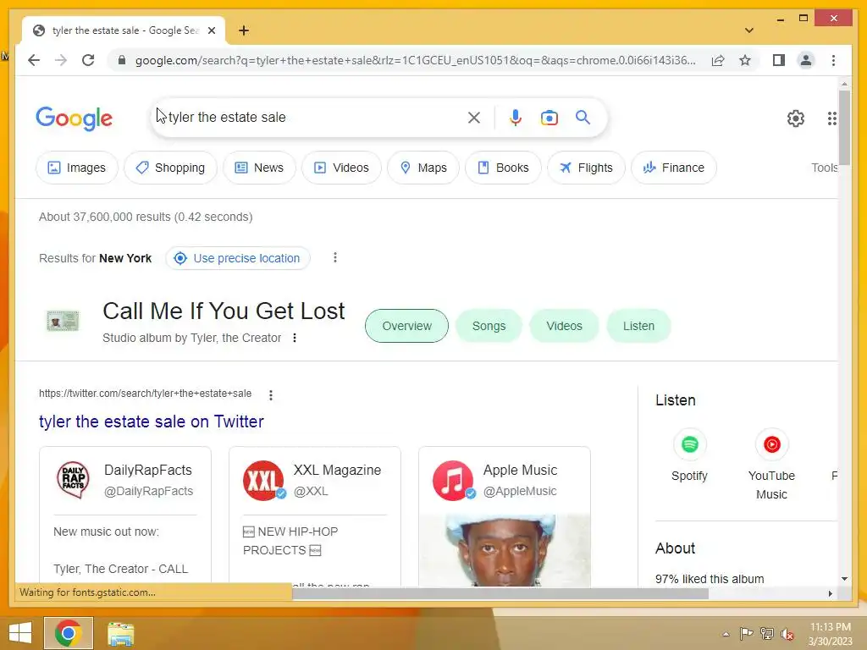This screenshot has width=867, height=650.
Task: Select the album Overview chip
Action: coord(406,326)
